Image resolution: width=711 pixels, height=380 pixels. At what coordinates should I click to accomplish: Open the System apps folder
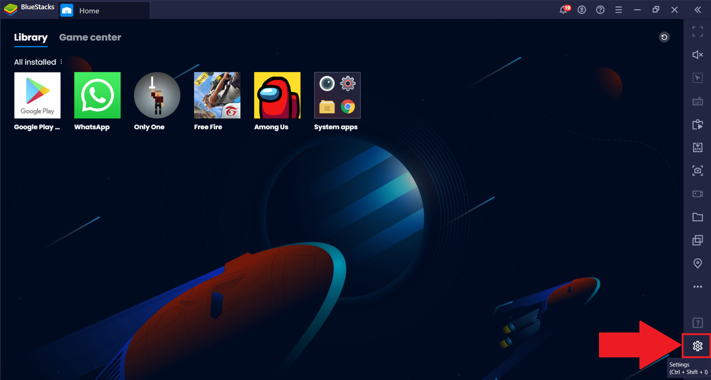337,95
